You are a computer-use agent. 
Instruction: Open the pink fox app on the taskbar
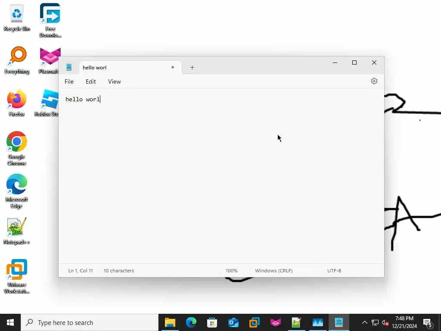tap(275, 322)
